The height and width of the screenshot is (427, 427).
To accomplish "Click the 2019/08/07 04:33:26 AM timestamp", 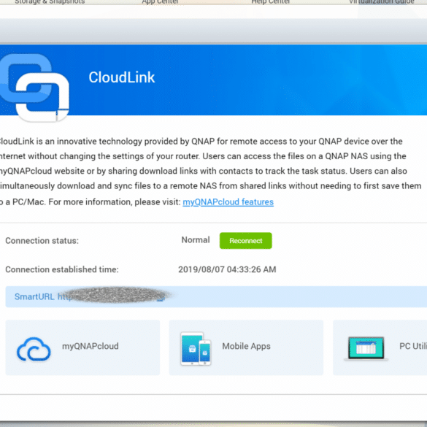I will [227, 269].
